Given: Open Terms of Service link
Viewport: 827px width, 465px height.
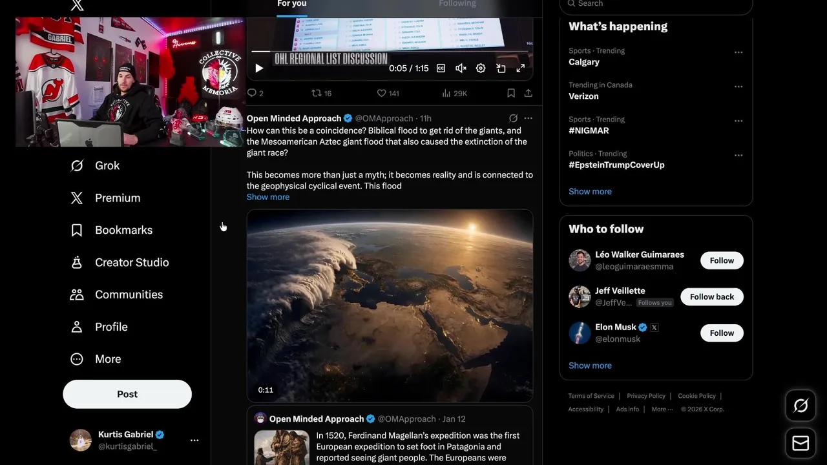Looking at the screenshot, I should 591,396.
